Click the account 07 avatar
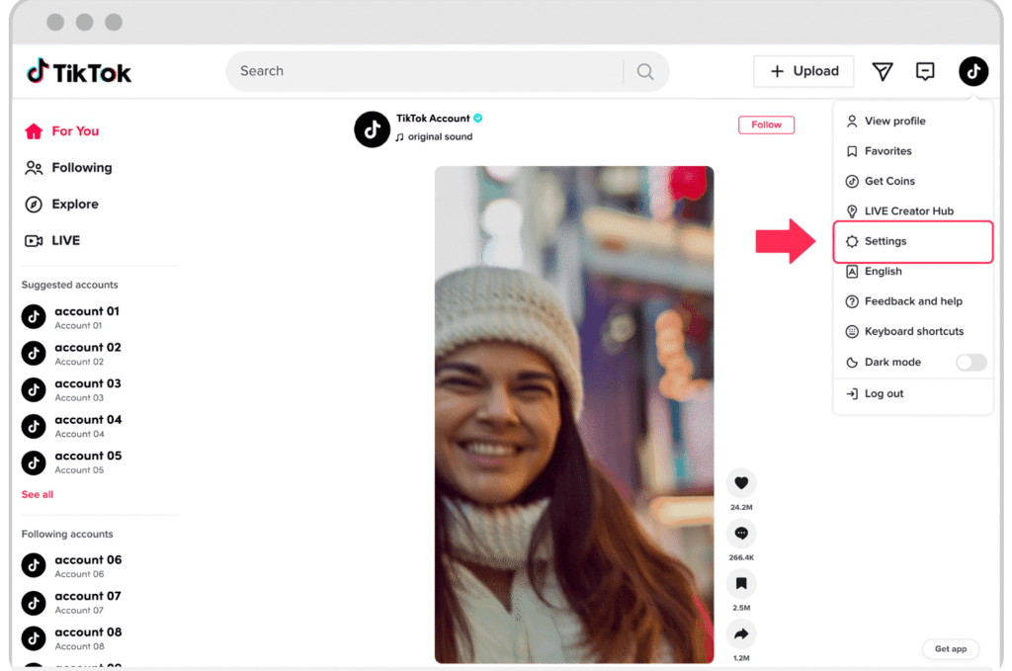The width and height of the screenshot is (1012, 671). [x=34, y=602]
